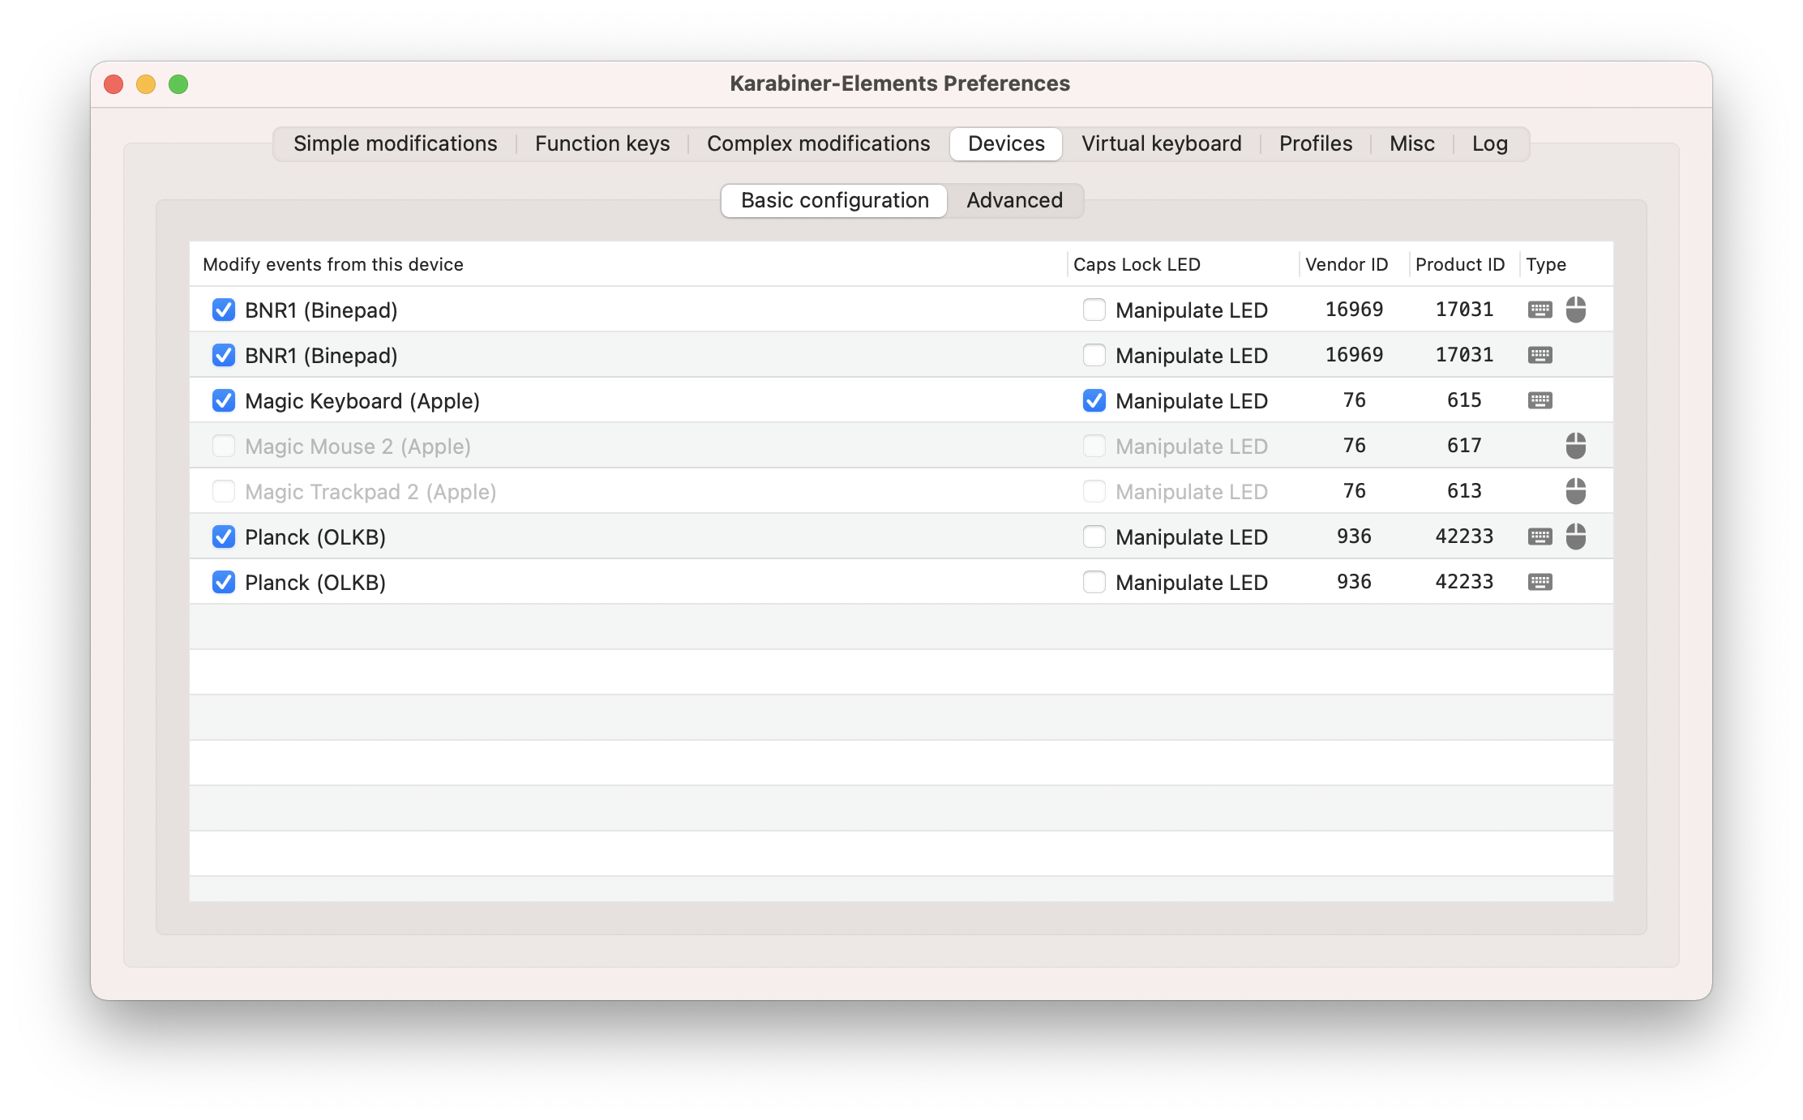Image resolution: width=1803 pixels, height=1120 pixels.
Task: Click mouse icon in first Planck row
Action: pos(1575,536)
